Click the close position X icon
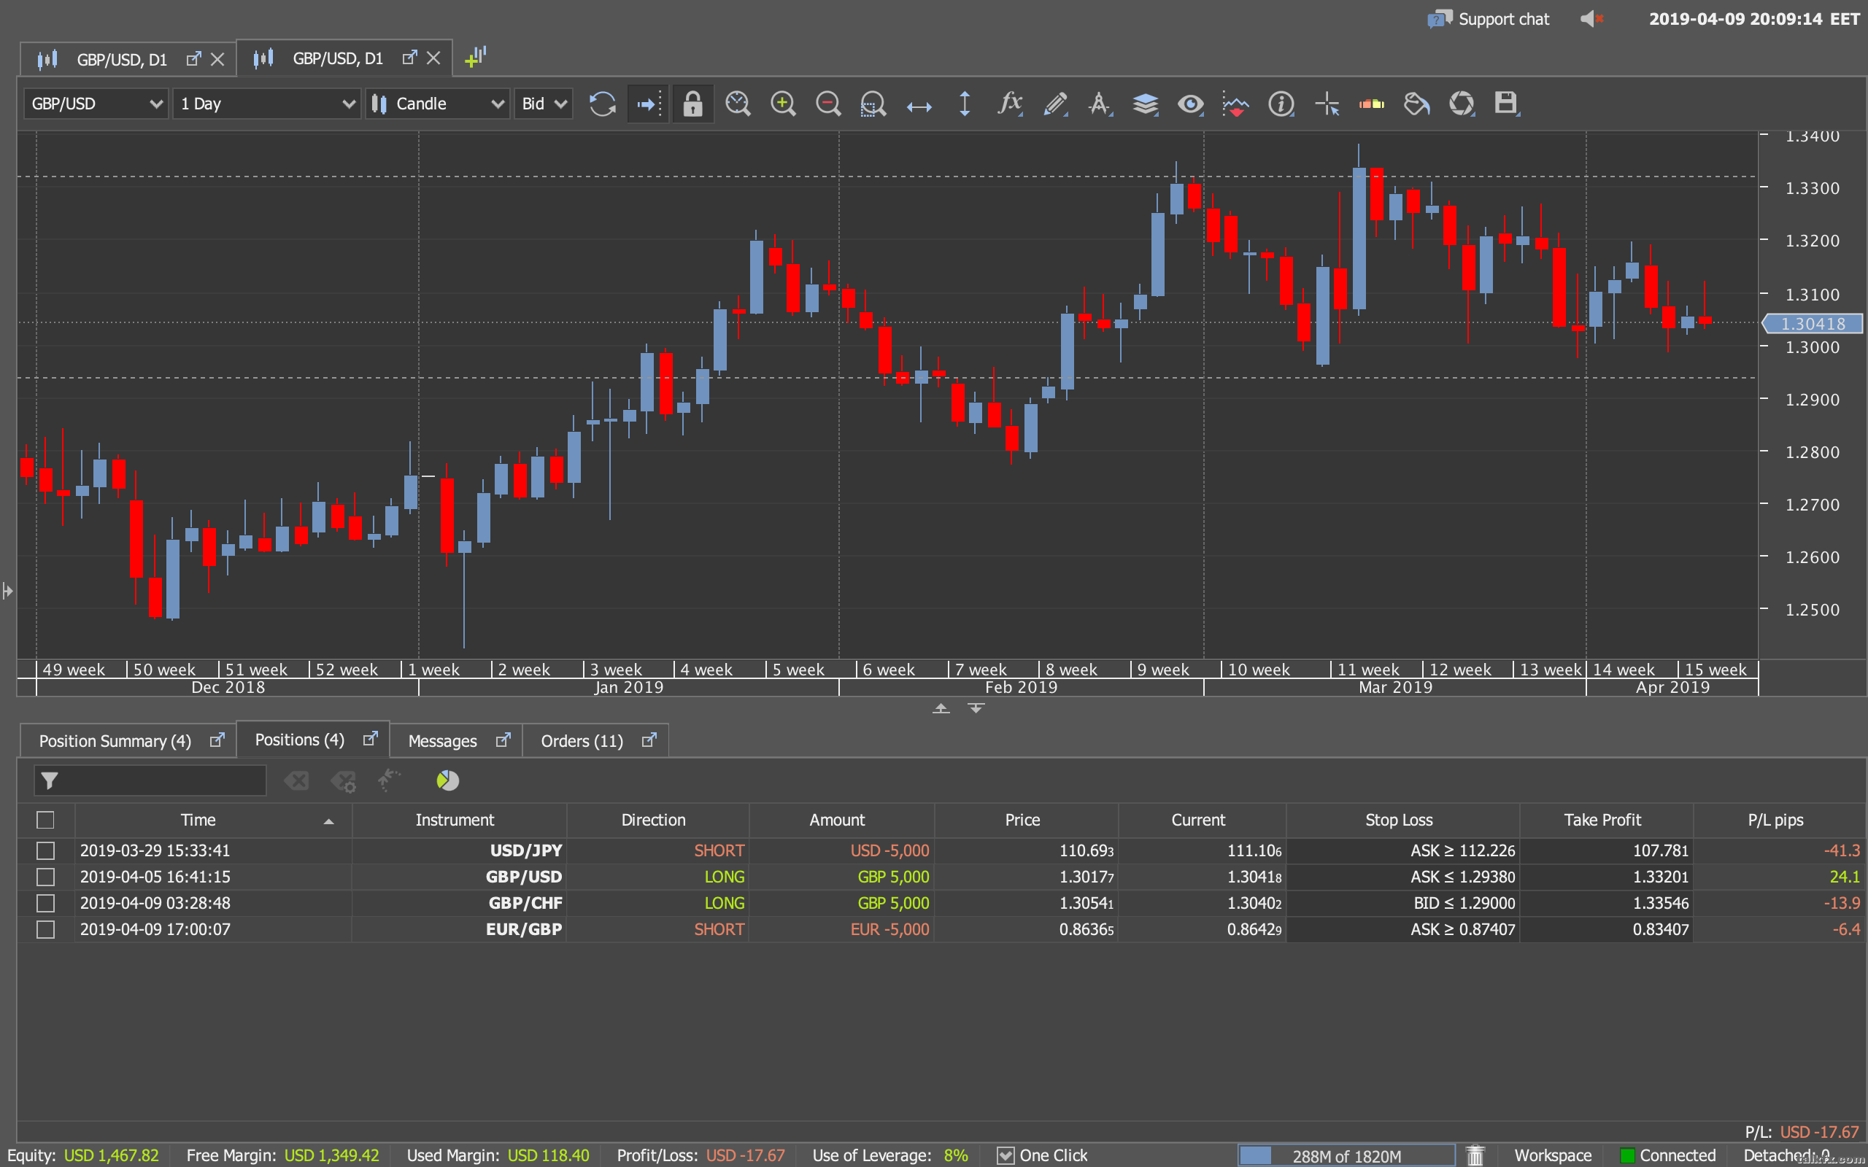 (x=296, y=780)
